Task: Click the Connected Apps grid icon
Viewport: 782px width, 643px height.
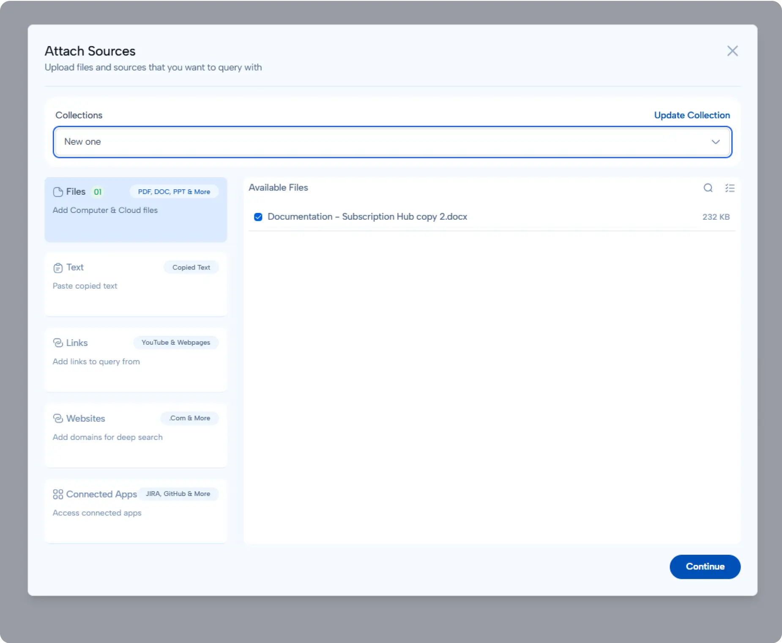Action: click(58, 494)
